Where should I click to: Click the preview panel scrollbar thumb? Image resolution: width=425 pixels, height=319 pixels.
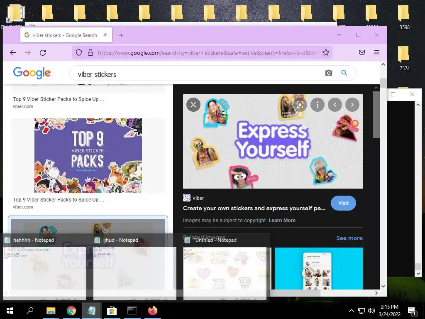click(x=376, y=115)
